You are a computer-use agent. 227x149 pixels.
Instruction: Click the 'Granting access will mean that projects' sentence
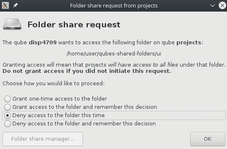point(54,65)
